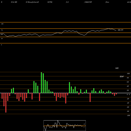The width and height of the screenshot is (131, 131).
Task: Click the ') DKKCHF' symbol label
Action: point(88,2)
